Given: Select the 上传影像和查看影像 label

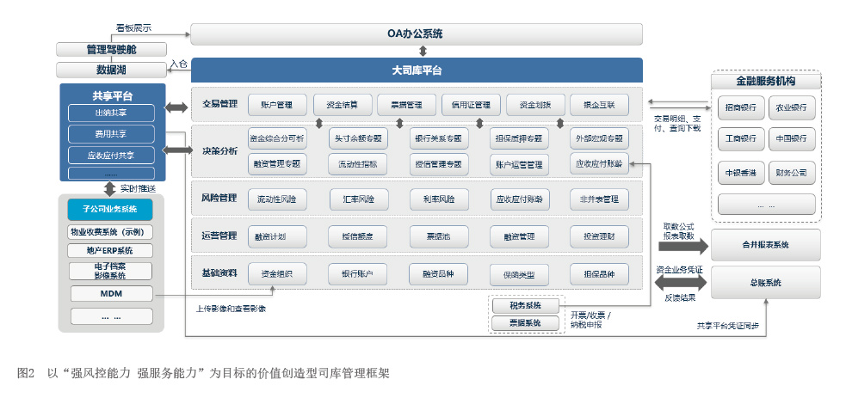Looking at the screenshot, I should [231, 309].
